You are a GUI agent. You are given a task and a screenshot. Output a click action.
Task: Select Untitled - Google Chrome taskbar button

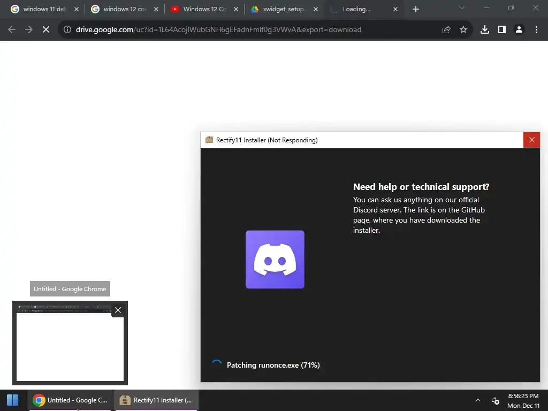pos(70,400)
